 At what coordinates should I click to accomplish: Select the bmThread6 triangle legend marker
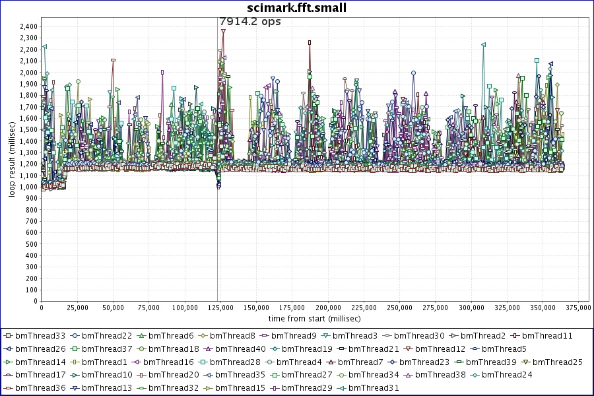click(141, 337)
